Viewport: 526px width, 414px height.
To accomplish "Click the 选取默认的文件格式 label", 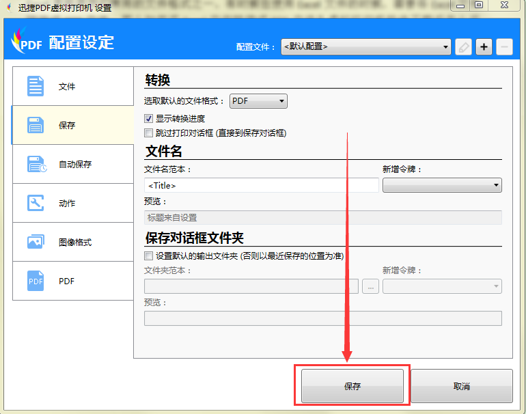I will click(184, 101).
